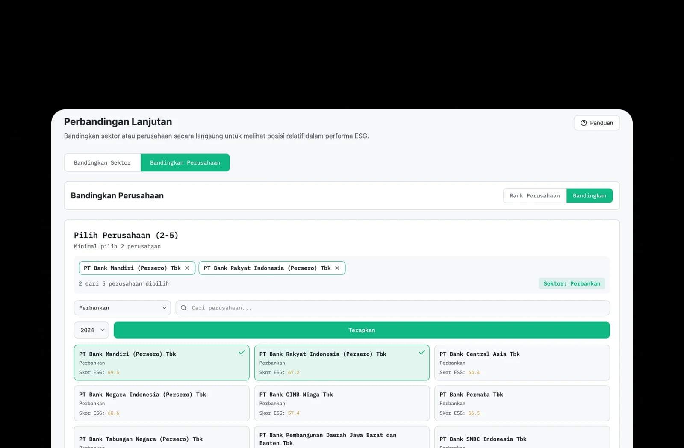Click the 'Pilih Perusahaan (2-5)' heading
Viewport: 684px width, 448px height.
pos(126,235)
